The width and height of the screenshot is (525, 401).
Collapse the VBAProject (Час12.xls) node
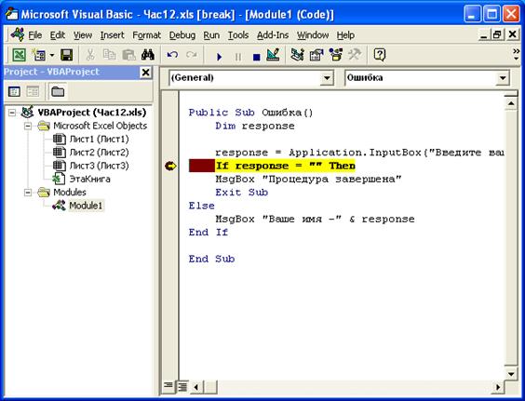[x=12, y=113]
